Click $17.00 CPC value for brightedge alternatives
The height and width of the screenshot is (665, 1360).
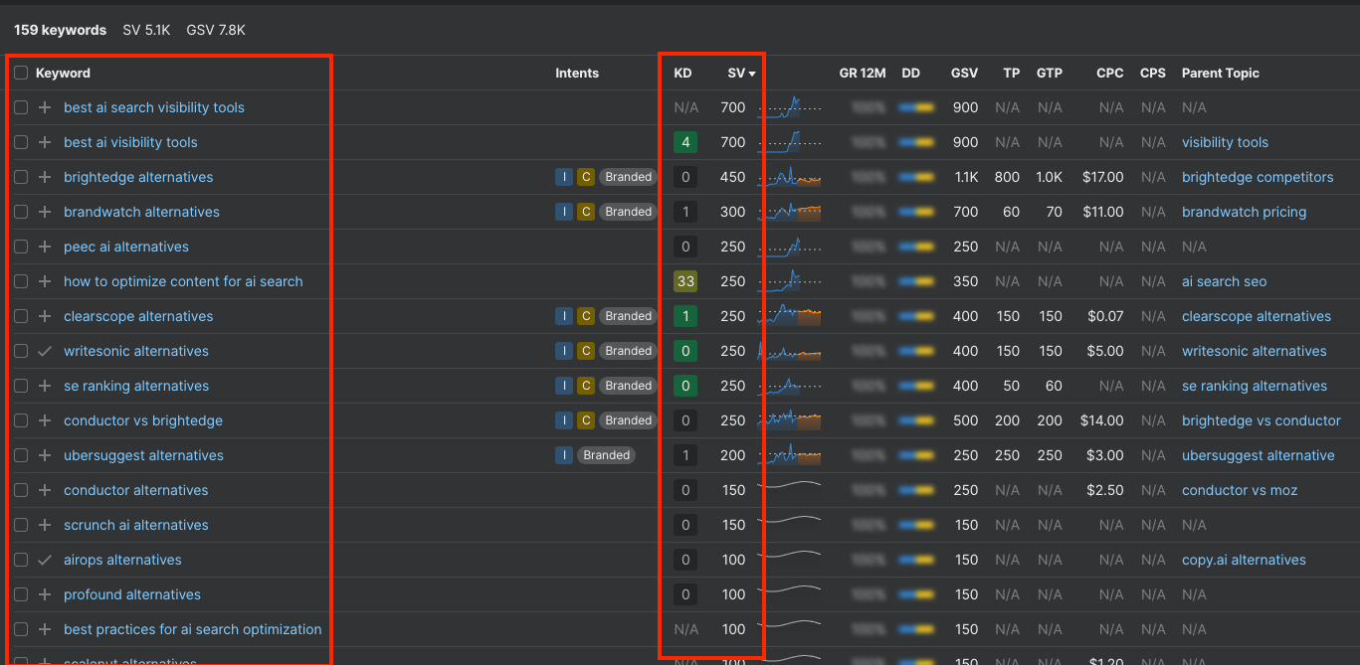(1102, 177)
